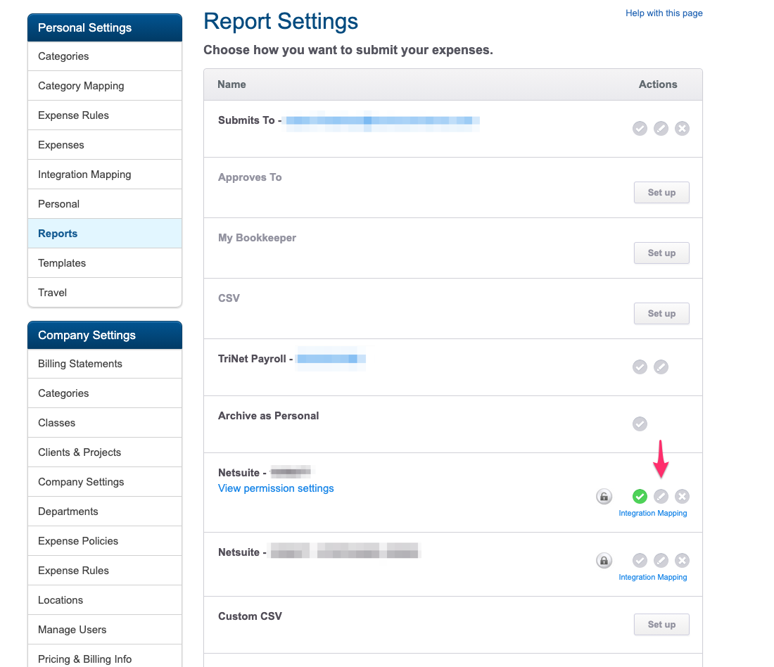Click Set up for Custom CSV
The image size is (774, 667).
pyautogui.click(x=661, y=625)
